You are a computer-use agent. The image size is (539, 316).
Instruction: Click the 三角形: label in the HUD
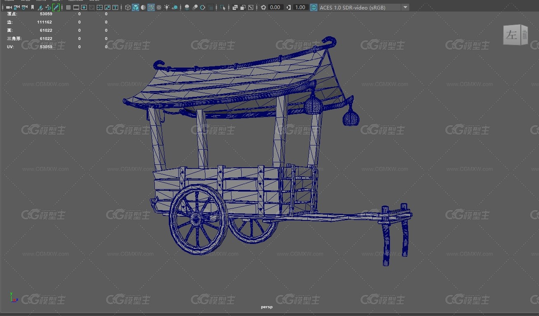pos(14,39)
